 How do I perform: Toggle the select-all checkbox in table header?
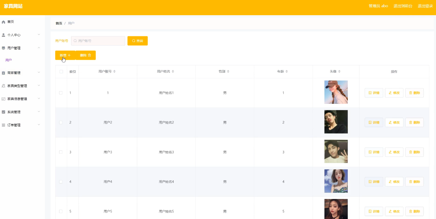pyautogui.click(x=61, y=71)
